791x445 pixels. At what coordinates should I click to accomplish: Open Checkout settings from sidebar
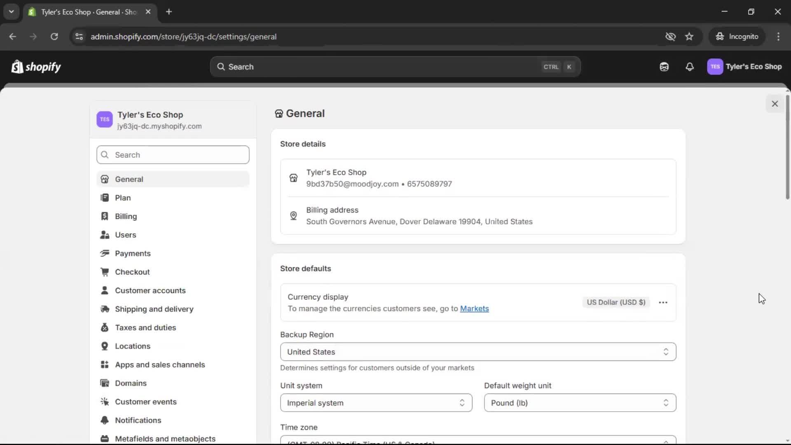(133, 272)
